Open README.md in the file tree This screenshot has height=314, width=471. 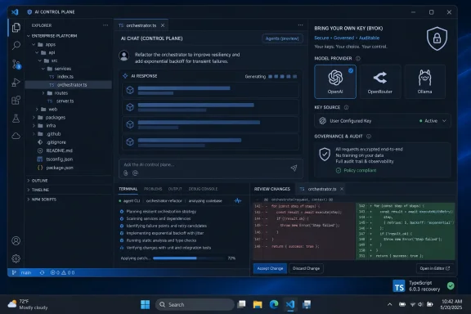click(x=59, y=150)
